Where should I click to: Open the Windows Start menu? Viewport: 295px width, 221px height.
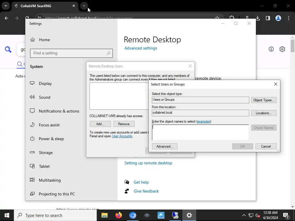pos(7,215)
